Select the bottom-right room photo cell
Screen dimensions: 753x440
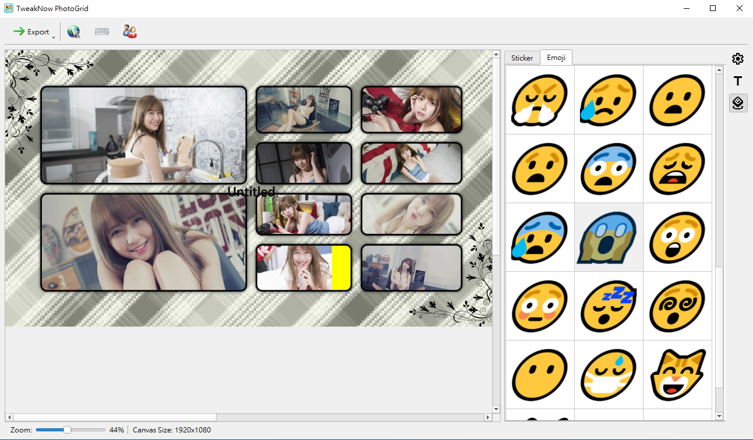click(x=411, y=268)
